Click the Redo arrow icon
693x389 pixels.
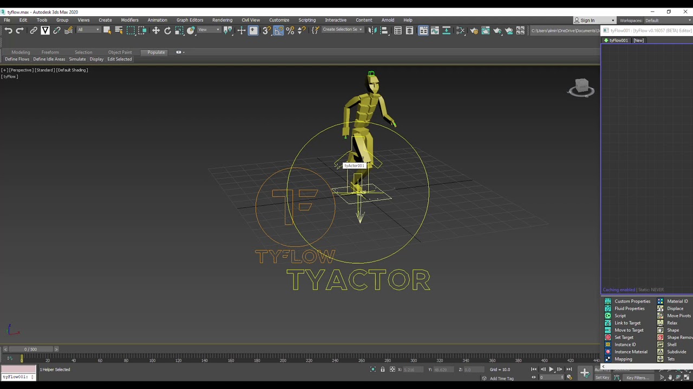[20, 31]
